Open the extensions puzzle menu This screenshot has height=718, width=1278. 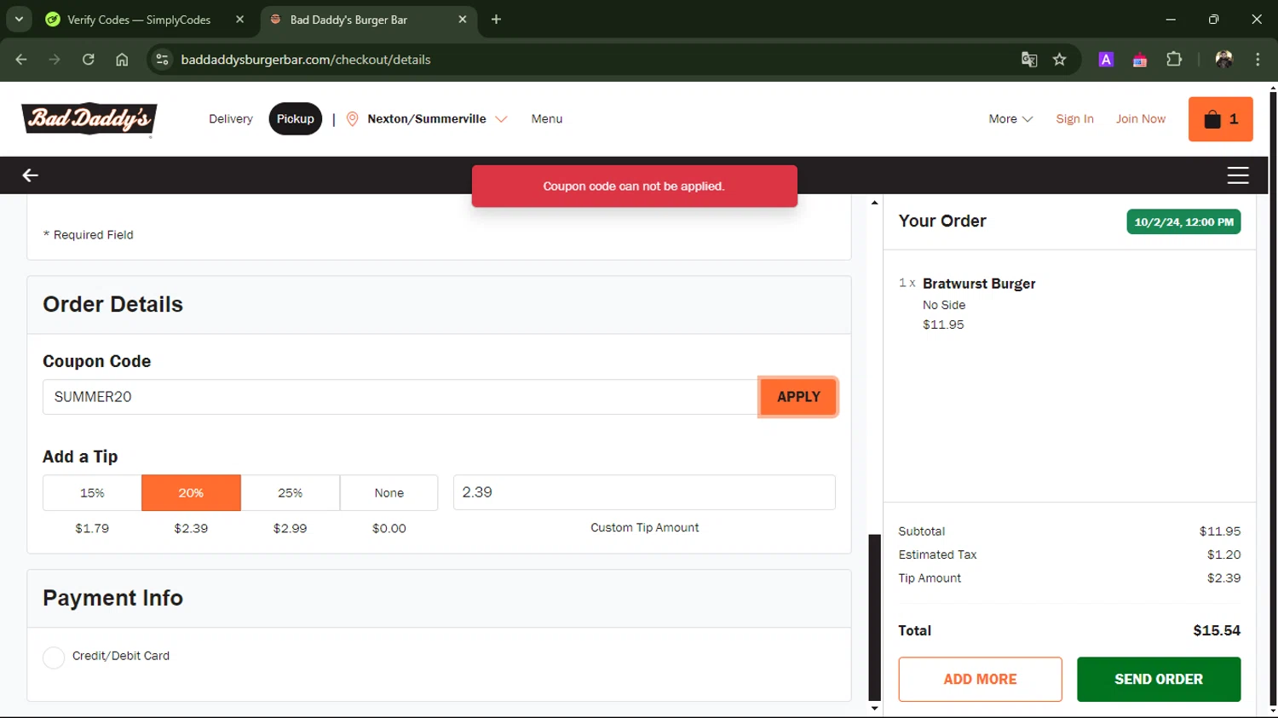click(1174, 60)
